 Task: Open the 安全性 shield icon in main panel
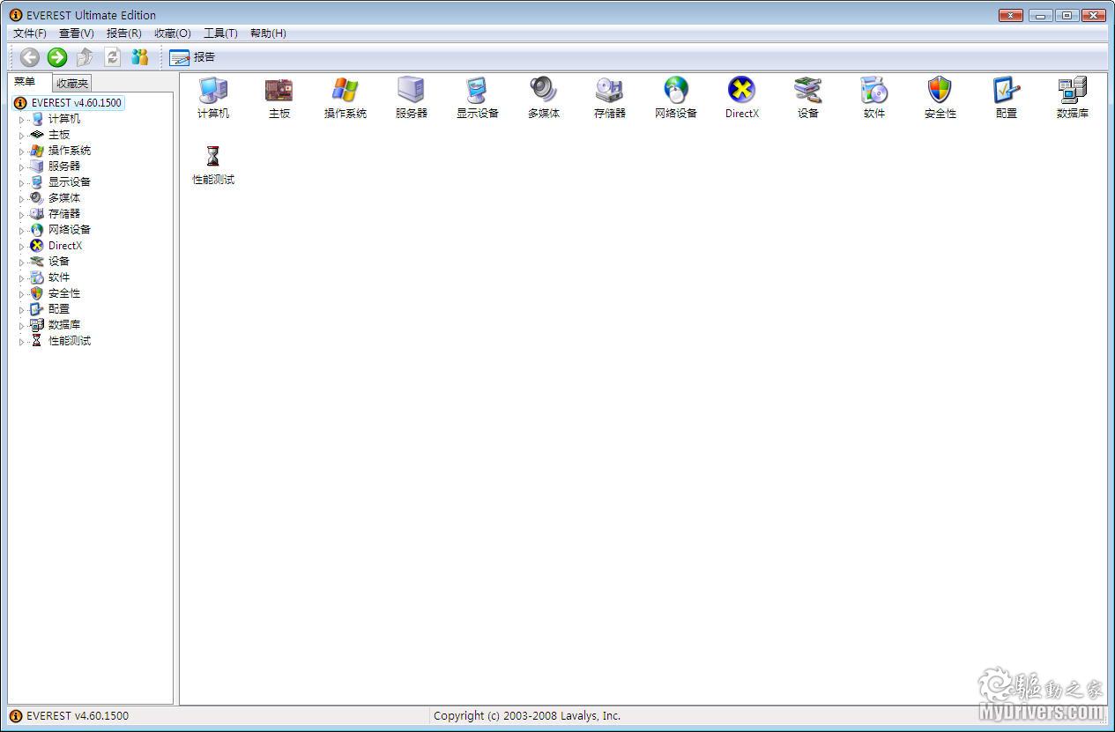click(940, 97)
